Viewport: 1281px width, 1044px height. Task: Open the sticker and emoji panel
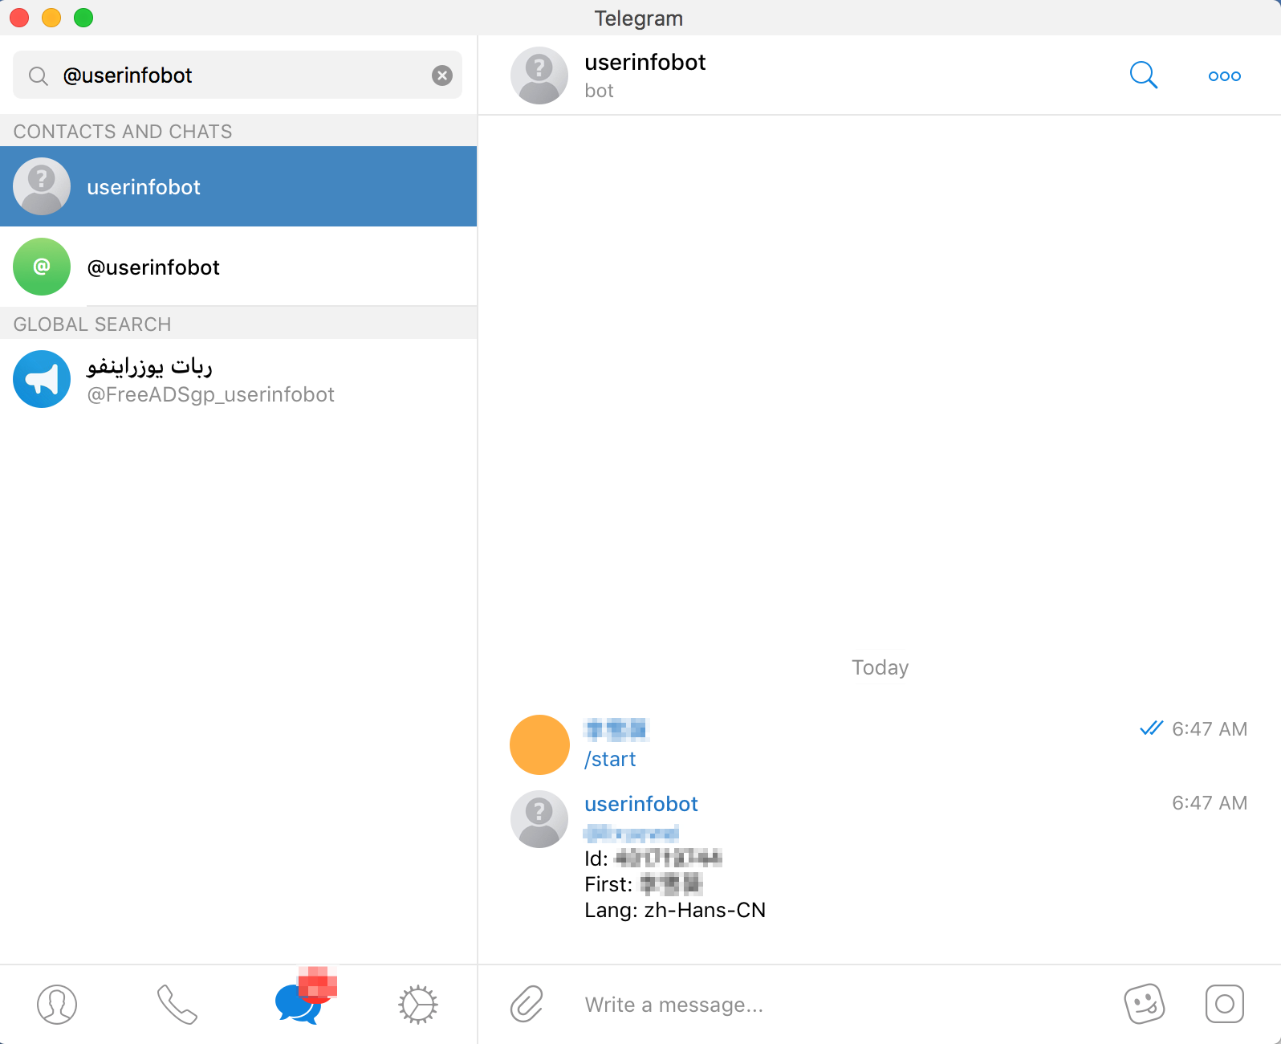[1145, 1004]
